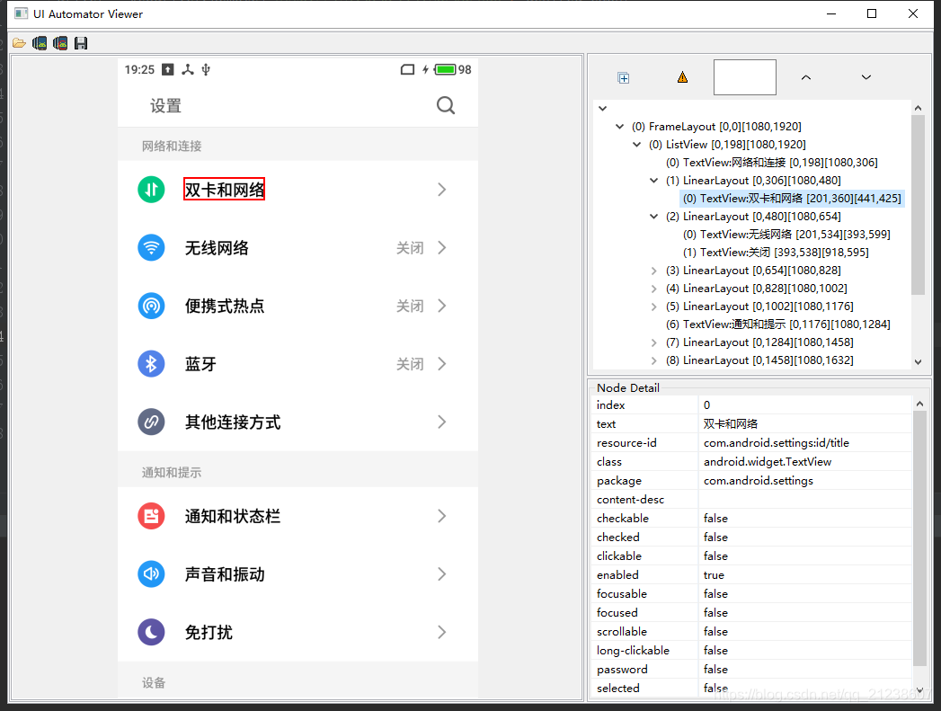Click the hierarchy tree vertical scrollbar thumb
Viewport: 941px width, 711px height.
click(x=918, y=204)
